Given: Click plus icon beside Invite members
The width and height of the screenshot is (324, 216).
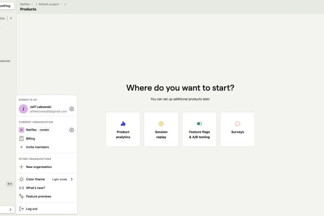Looking at the screenshot, I should pyautogui.click(x=21, y=147).
